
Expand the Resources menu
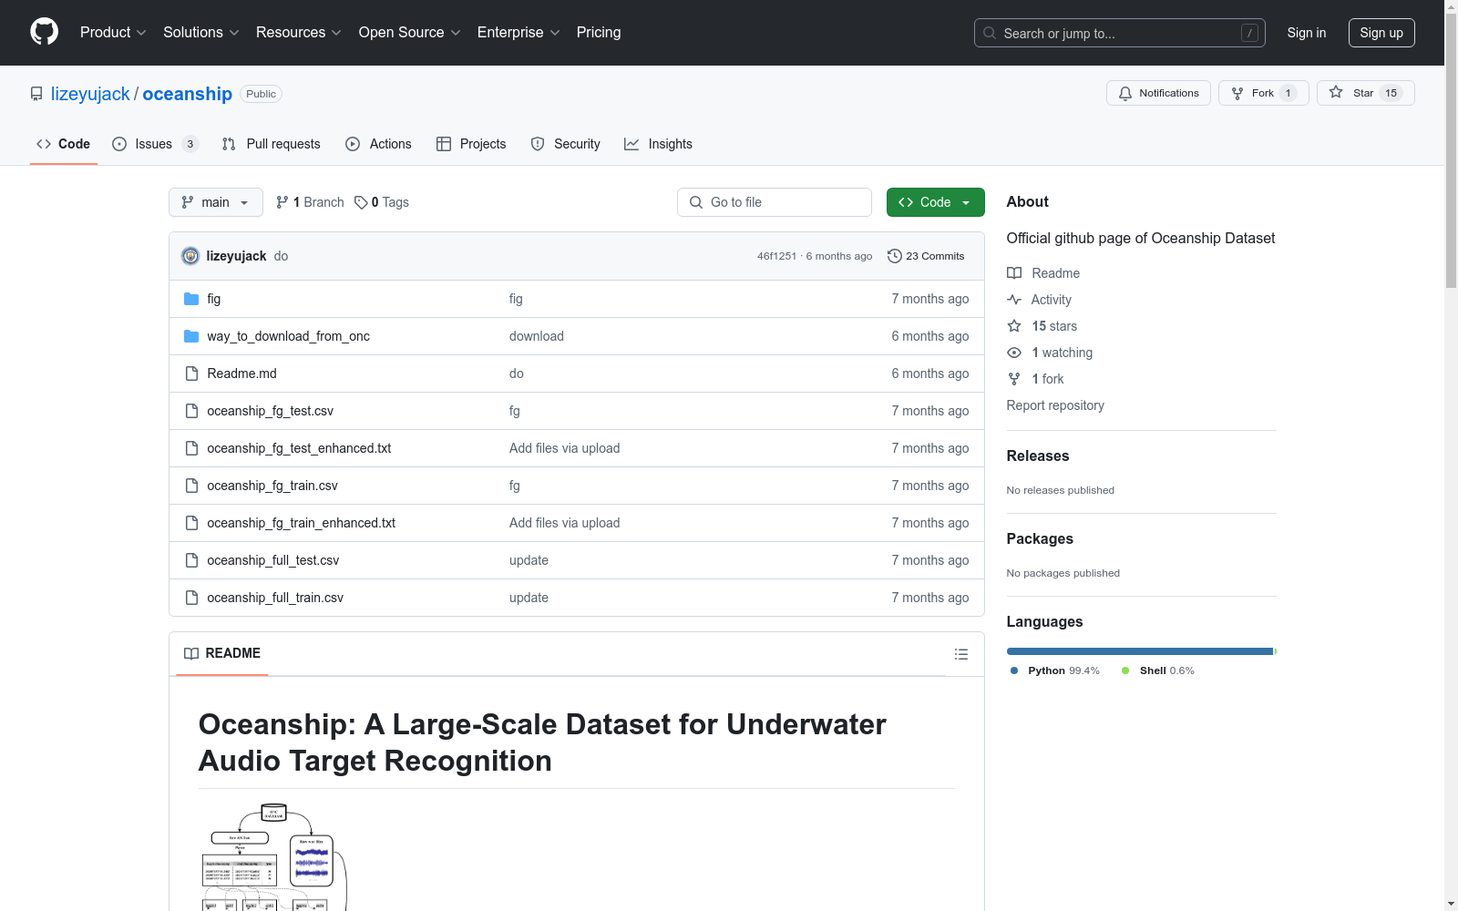[299, 32]
